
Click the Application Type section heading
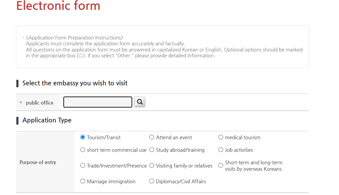pos(47,120)
